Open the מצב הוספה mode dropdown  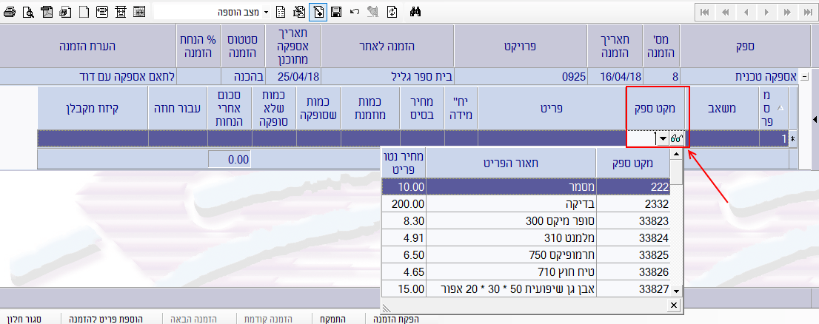coord(266,13)
